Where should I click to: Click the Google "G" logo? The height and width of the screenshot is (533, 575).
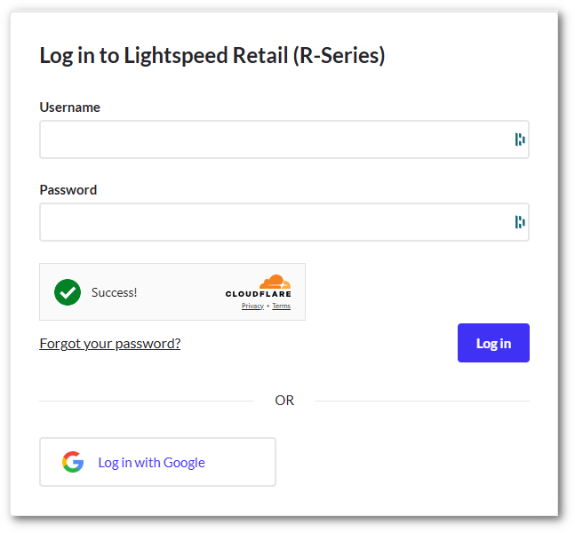pos(73,462)
